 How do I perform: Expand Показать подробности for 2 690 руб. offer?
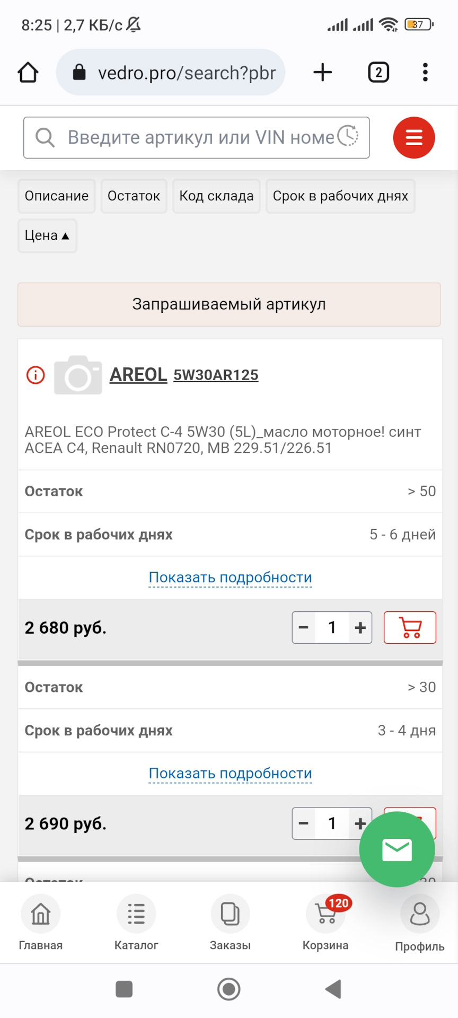230,774
